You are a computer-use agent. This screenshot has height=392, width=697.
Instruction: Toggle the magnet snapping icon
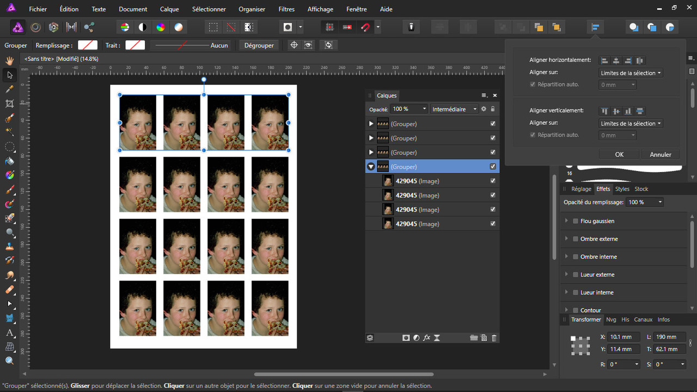366,27
